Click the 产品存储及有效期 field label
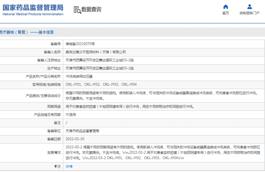Viewport: 265px width, 172px height. [47, 115]
